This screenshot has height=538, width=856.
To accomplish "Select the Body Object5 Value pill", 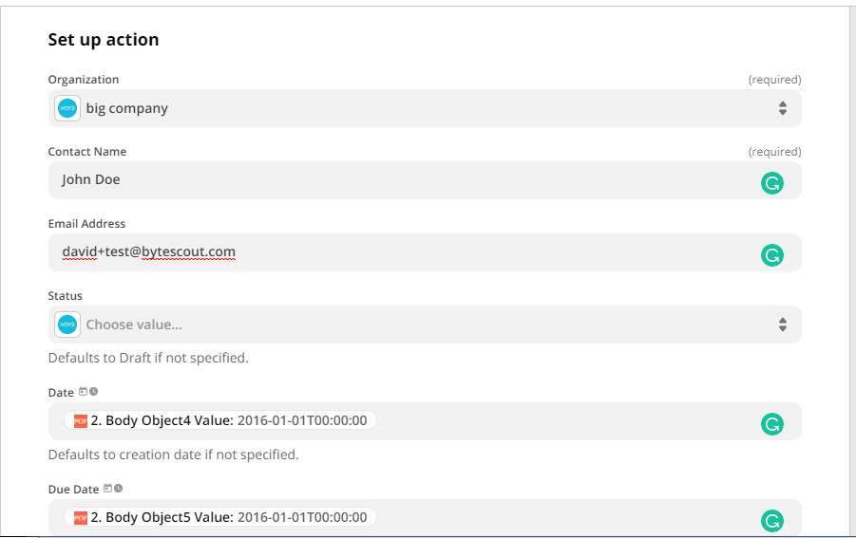I will (x=228, y=517).
